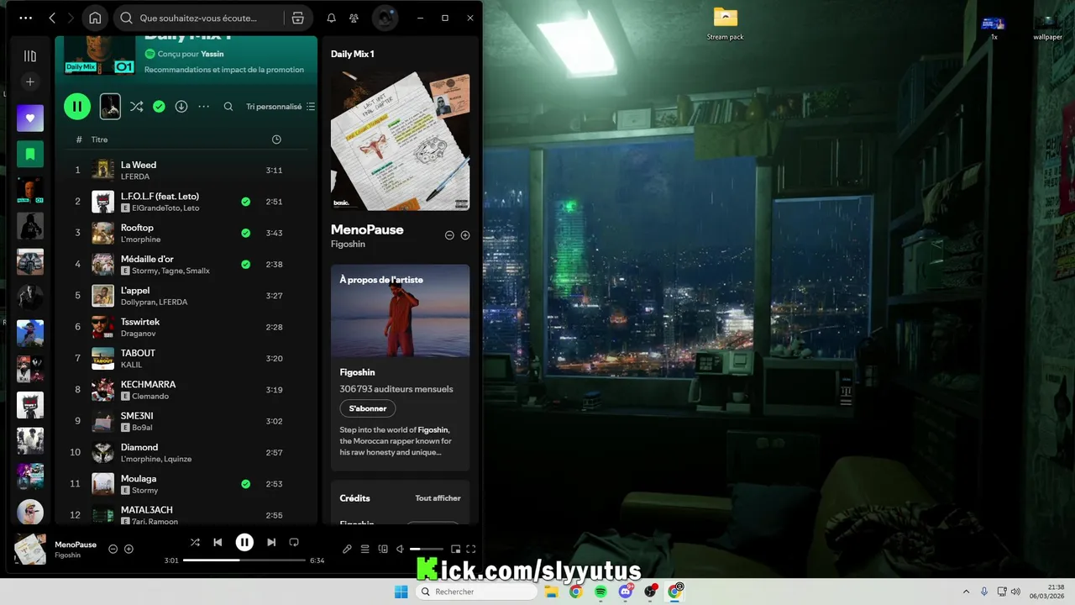Viewport: 1075px width, 605px height.
Task: Sort by the duration clock column icon
Action: (276, 139)
